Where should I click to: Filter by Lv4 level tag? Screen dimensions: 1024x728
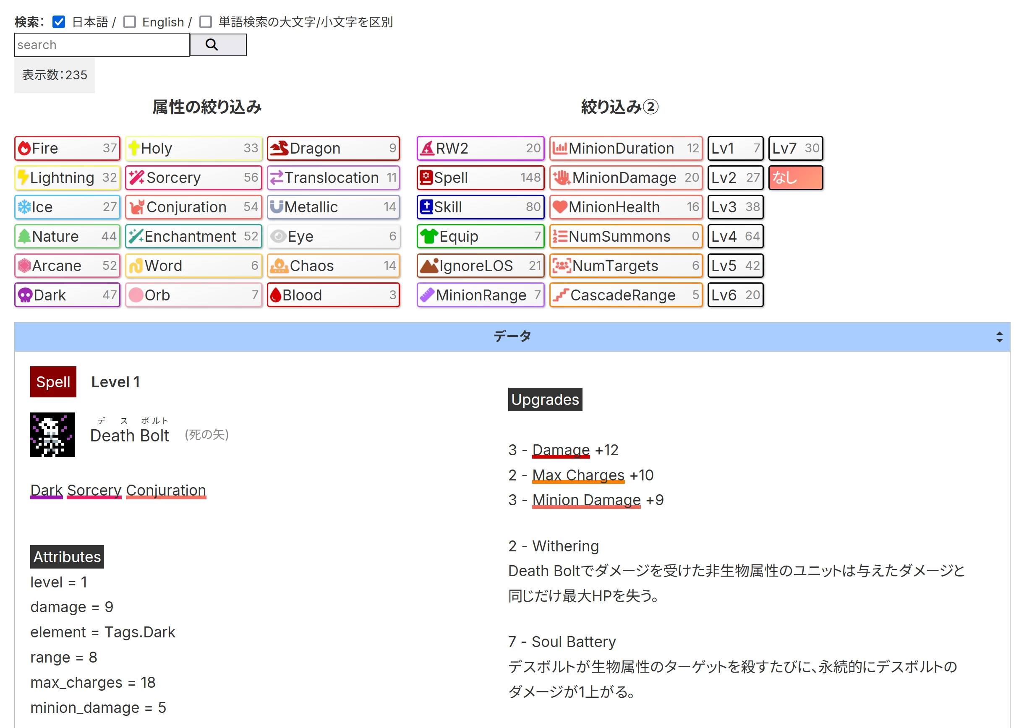click(x=735, y=236)
